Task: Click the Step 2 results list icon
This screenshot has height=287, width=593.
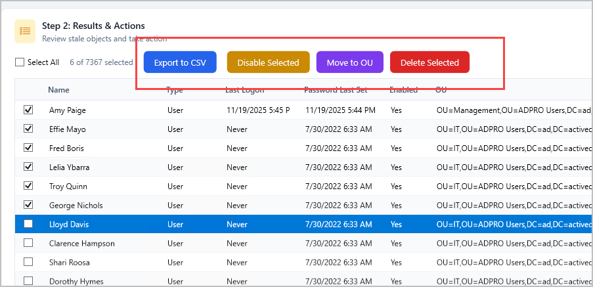Action: 25,31
